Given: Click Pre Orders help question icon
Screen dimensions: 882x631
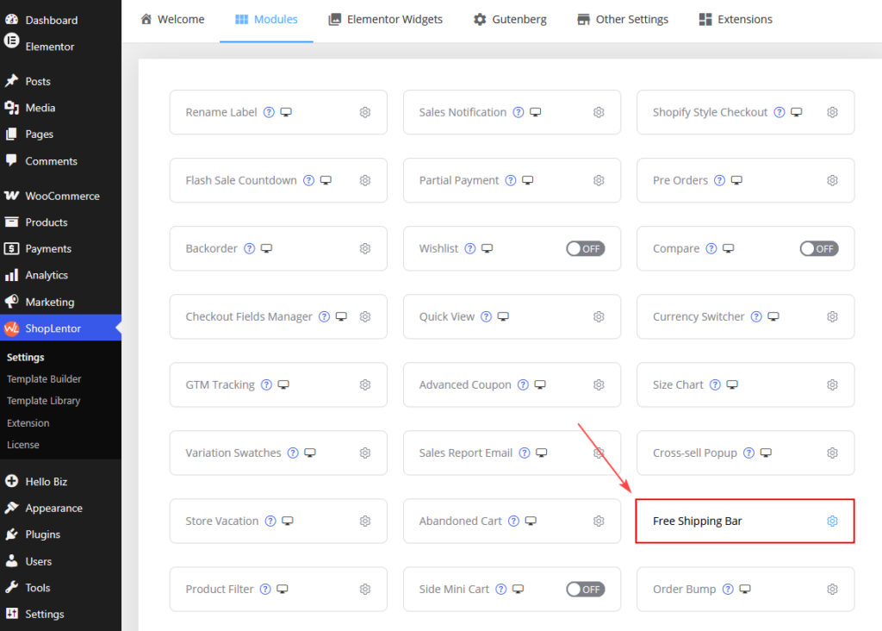Looking at the screenshot, I should pos(719,180).
